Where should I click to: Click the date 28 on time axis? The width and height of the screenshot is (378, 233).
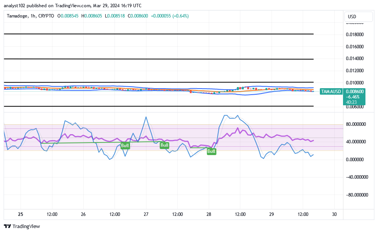pyautogui.click(x=209, y=214)
